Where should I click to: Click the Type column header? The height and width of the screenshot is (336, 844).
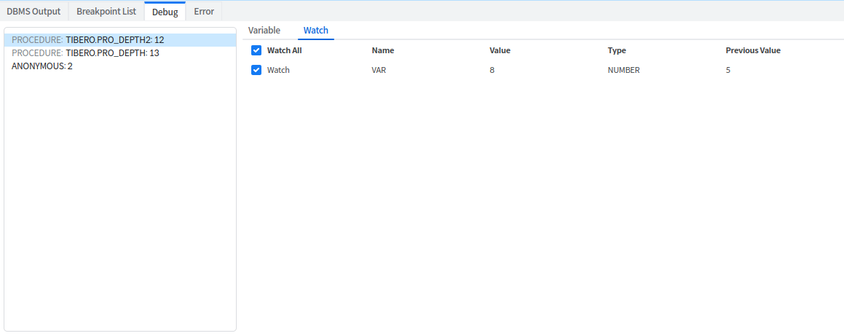pos(617,50)
